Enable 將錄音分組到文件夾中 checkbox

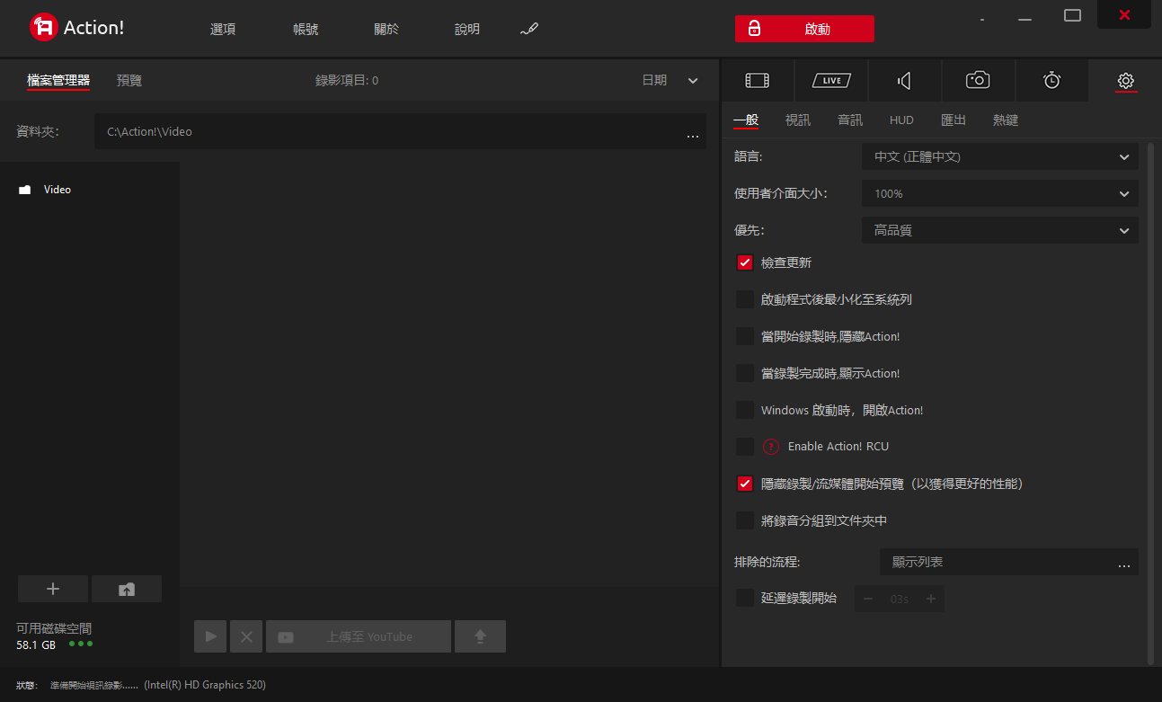click(745, 520)
